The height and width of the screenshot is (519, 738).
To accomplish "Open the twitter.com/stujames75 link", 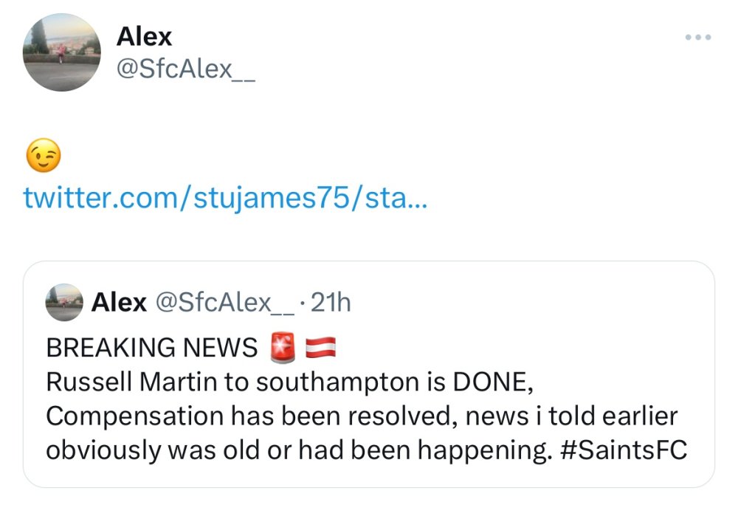I will tap(225, 198).
